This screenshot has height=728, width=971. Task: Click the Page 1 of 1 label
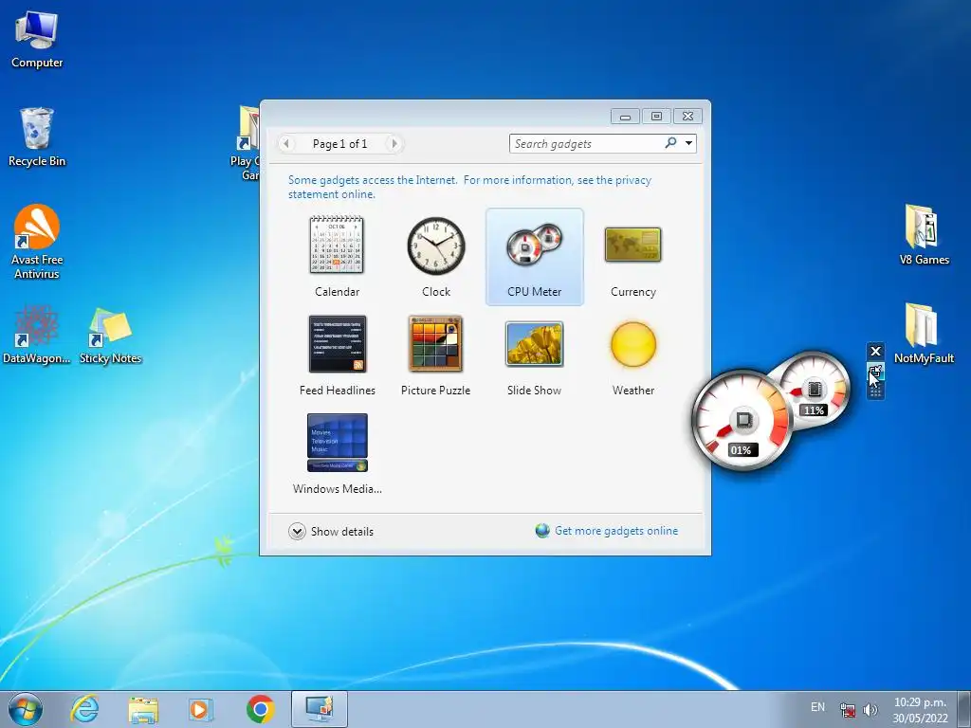(x=340, y=144)
